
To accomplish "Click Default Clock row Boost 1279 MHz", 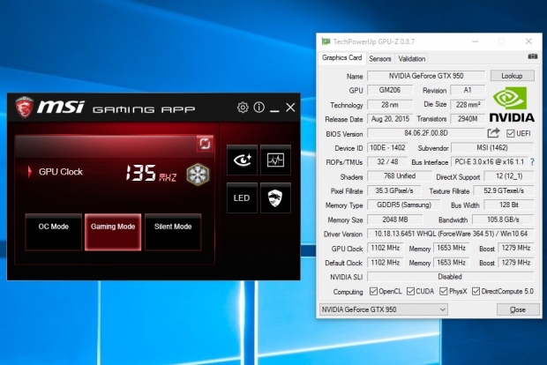I will pyautogui.click(x=516, y=263).
